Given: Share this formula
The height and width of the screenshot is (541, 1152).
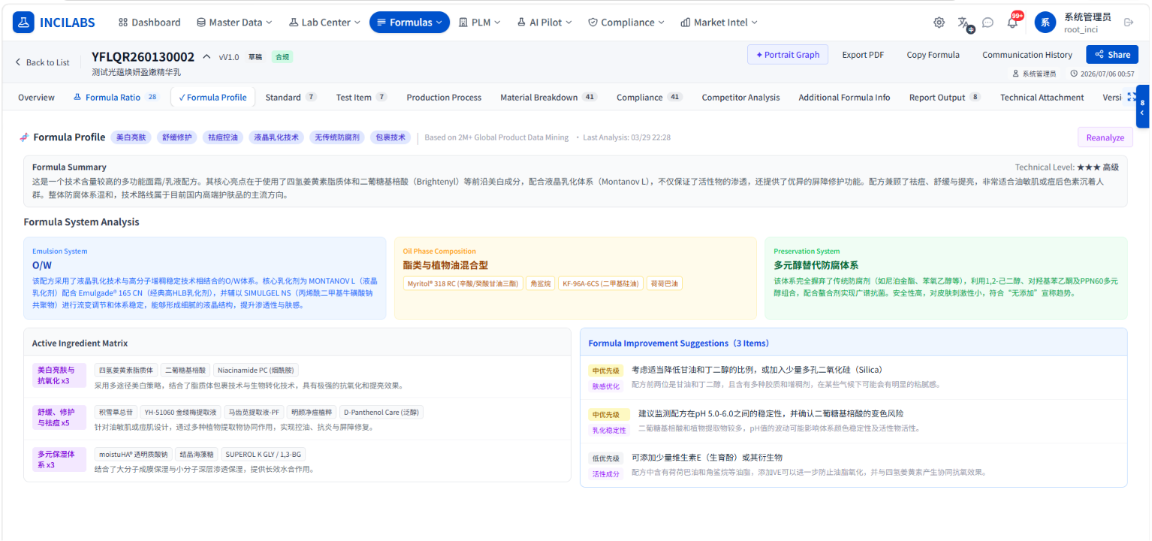Looking at the screenshot, I should 1111,55.
